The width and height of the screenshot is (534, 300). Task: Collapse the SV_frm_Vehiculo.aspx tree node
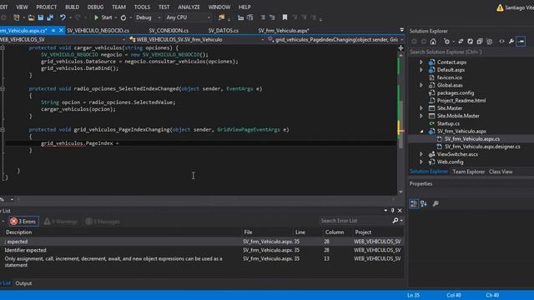point(421,132)
